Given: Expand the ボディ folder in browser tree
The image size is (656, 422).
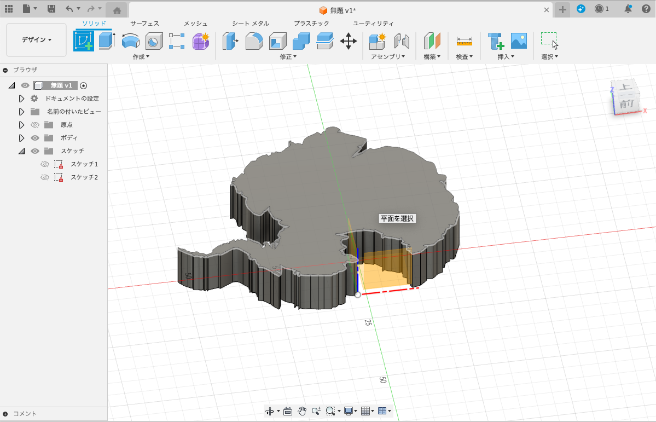Looking at the screenshot, I should click(x=22, y=138).
